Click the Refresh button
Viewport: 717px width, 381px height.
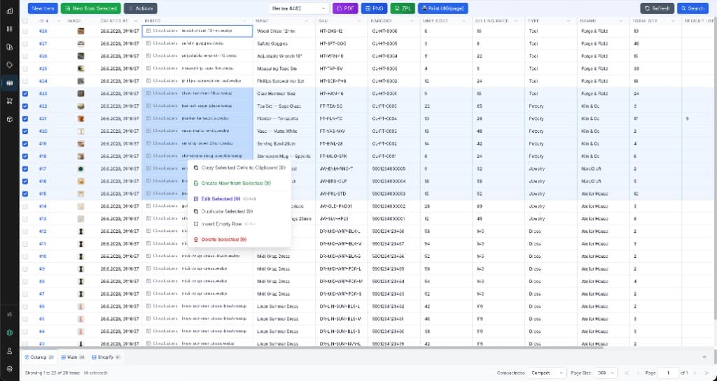click(x=657, y=8)
